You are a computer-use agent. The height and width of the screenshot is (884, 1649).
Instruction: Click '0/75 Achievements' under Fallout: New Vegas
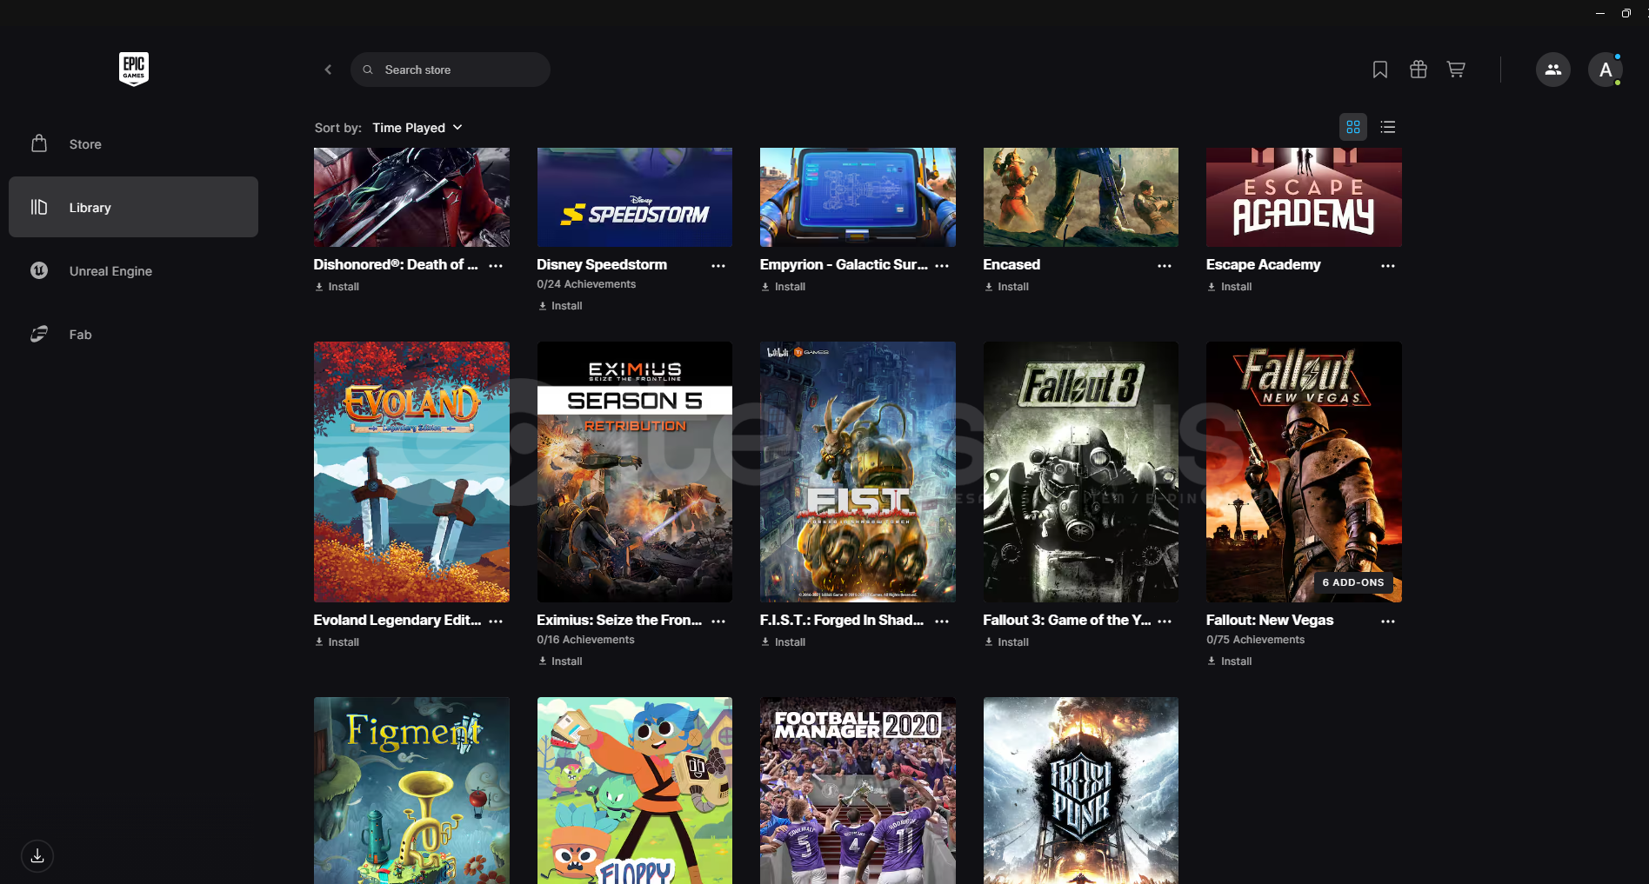click(x=1255, y=640)
